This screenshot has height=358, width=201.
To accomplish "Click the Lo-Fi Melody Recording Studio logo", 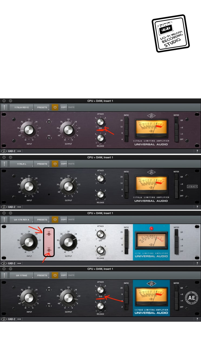I will 171,33.
